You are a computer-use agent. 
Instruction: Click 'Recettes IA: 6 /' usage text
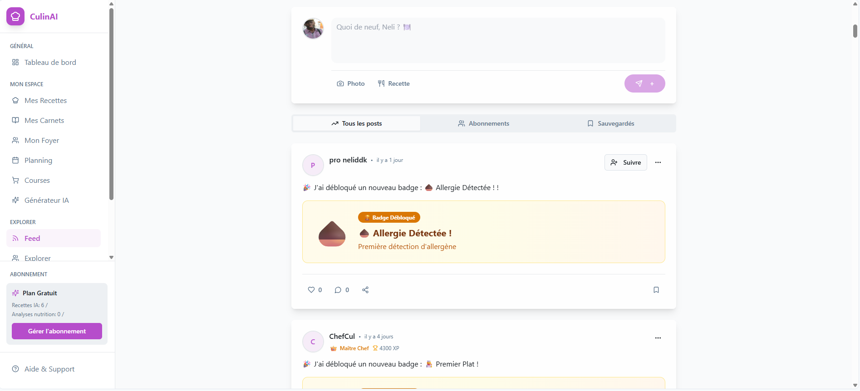click(x=29, y=305)
